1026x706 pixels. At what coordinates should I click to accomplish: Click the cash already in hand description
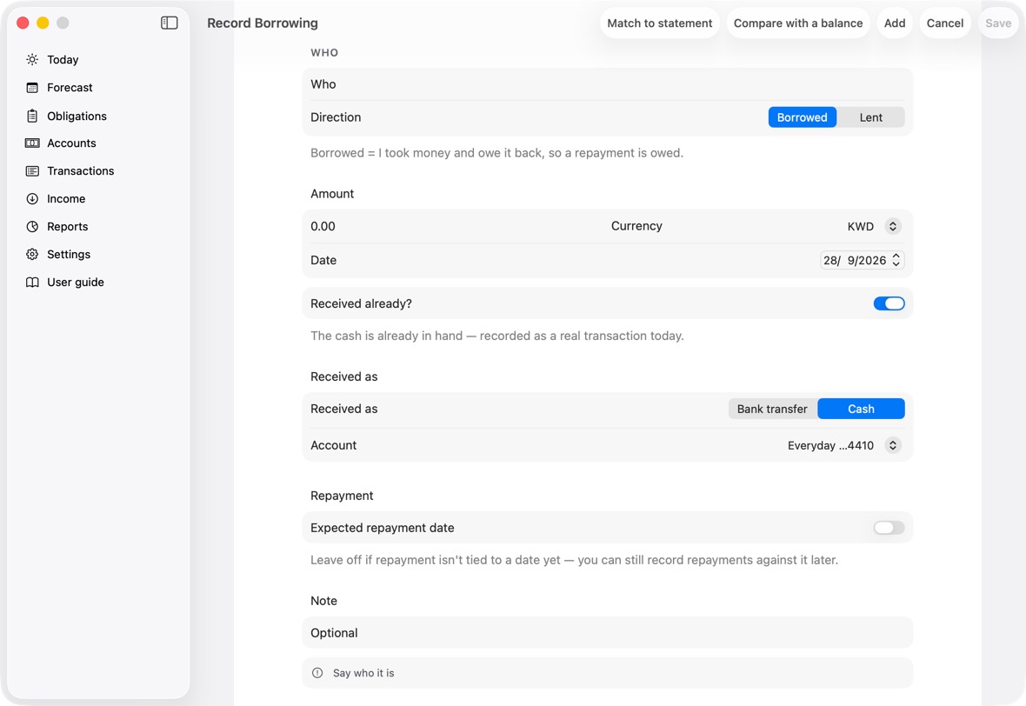pos(496,336)
